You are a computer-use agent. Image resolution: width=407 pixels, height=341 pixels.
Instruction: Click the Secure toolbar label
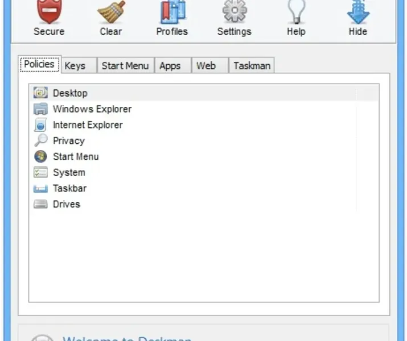(x=49, y=31)
